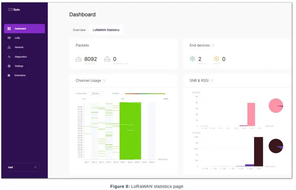Image resolution: width=296 pixels, height=190 pixels.
Task: Click the Settings gear icon
Action: click(9, 66)
